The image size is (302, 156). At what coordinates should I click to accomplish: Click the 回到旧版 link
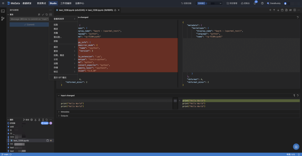tap(186, 3)
